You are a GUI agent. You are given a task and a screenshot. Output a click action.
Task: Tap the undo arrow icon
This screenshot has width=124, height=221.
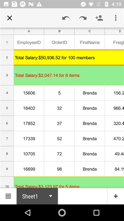click(66, 18)
